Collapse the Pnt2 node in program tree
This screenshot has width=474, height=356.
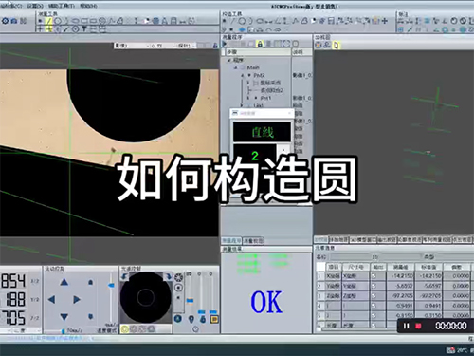[x=243, y=75]
